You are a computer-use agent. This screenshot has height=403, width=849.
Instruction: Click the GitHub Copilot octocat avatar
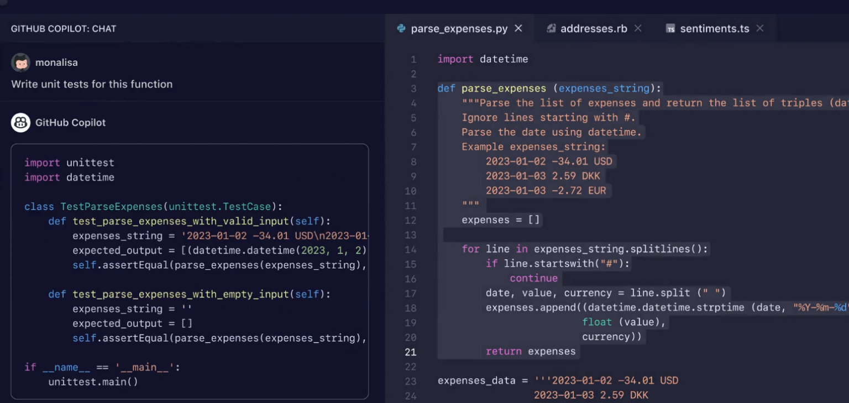20,122
